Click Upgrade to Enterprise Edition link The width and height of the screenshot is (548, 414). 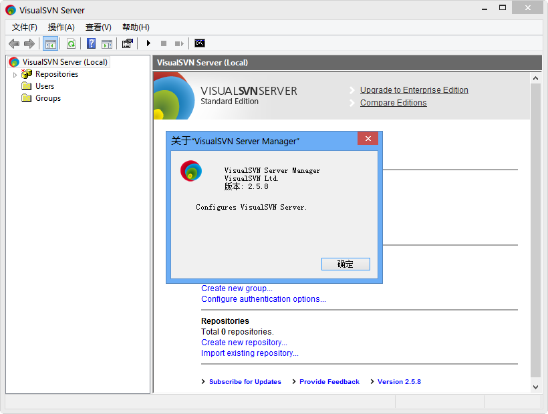[x=414, y=90]
